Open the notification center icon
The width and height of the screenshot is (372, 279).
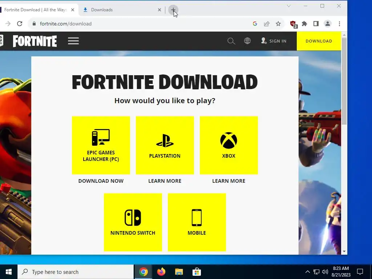(360, 272)
